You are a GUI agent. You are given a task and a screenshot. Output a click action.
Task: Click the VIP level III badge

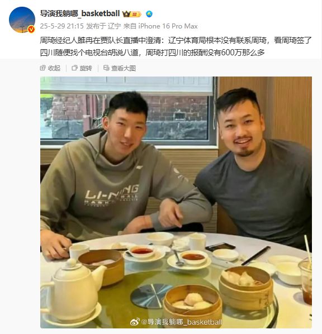click(136, 15)
